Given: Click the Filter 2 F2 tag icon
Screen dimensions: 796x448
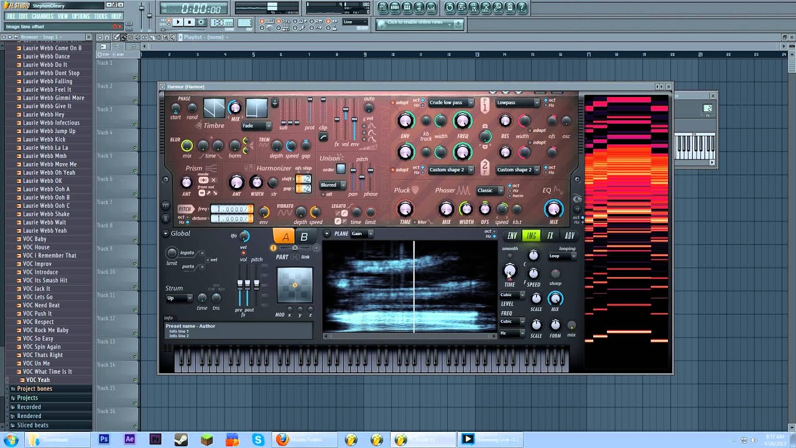Looking at the screenshot, I should point(485,167).
